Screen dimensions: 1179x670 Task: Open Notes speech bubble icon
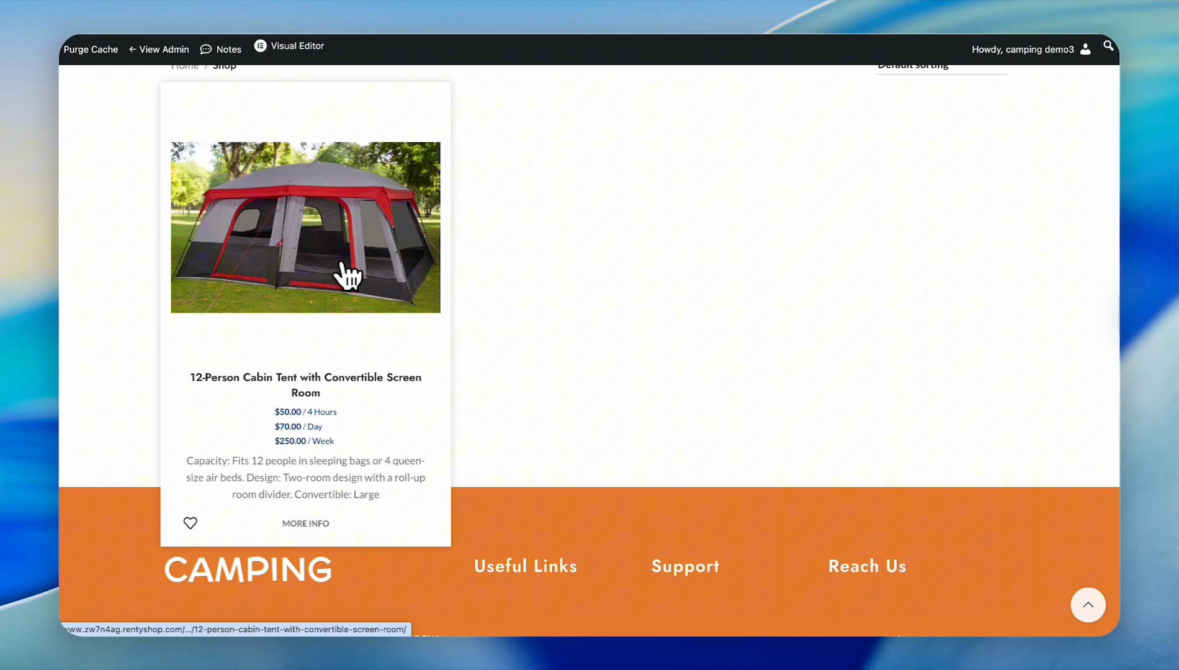pos(206,50)
